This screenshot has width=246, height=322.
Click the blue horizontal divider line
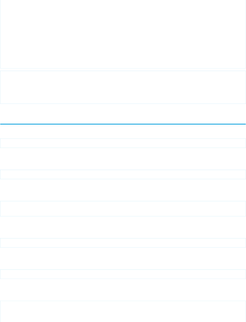[x=123, y=124]
